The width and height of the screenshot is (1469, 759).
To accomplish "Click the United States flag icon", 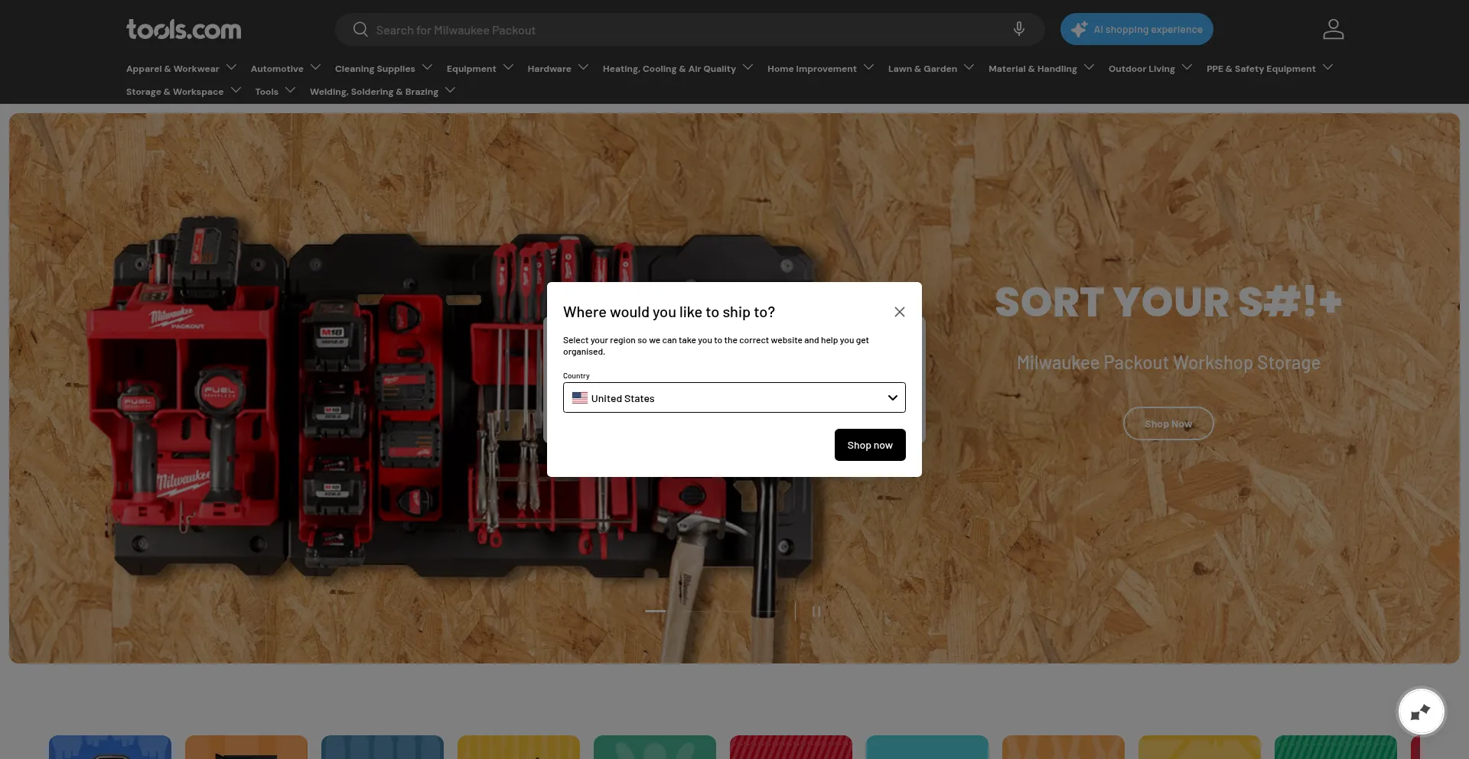I will coord(580,398).
